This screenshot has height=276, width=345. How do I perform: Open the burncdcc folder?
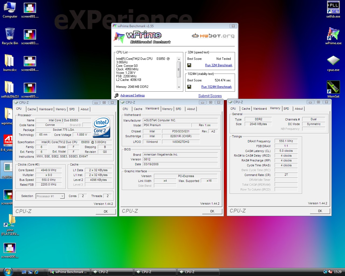coord(10,63)
